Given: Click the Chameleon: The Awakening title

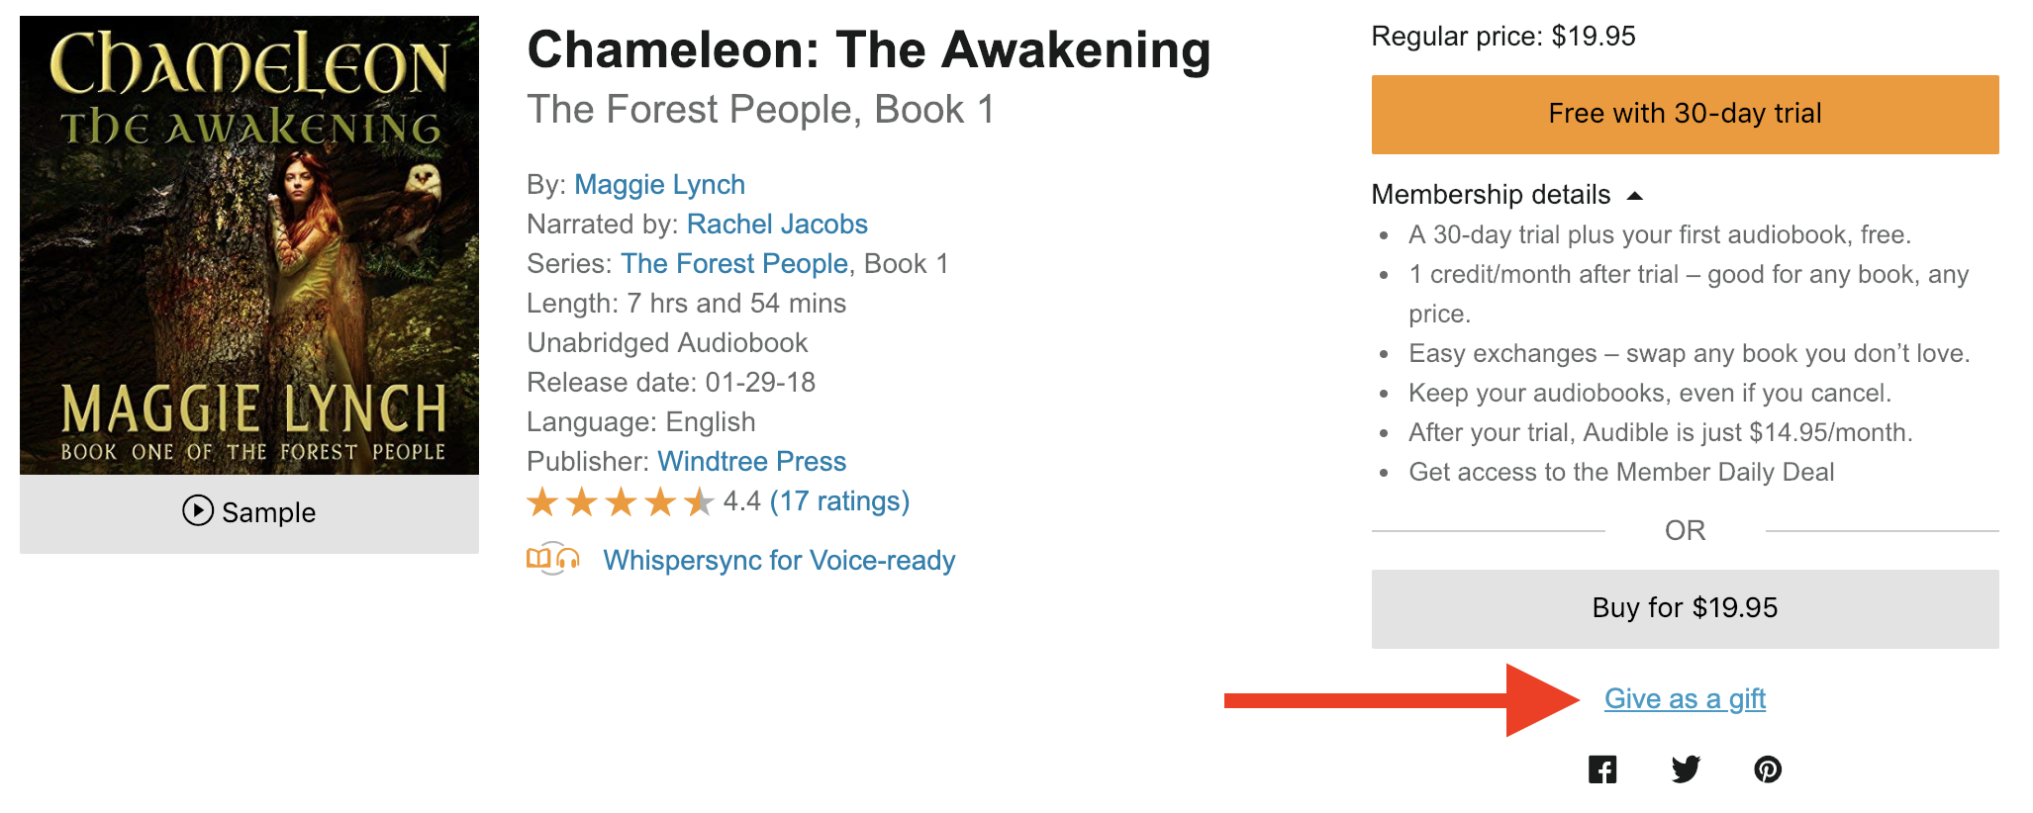Looking at the screenshot, I should tap(869, 50).
